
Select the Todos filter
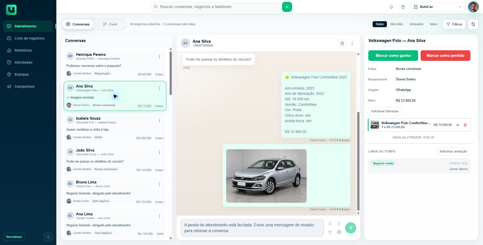(380, 24)
